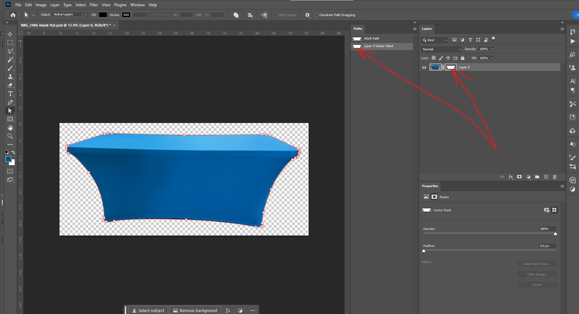Screen dimensions: 579x314
Task: Select the Brush tool
Action: coord(10,68)
